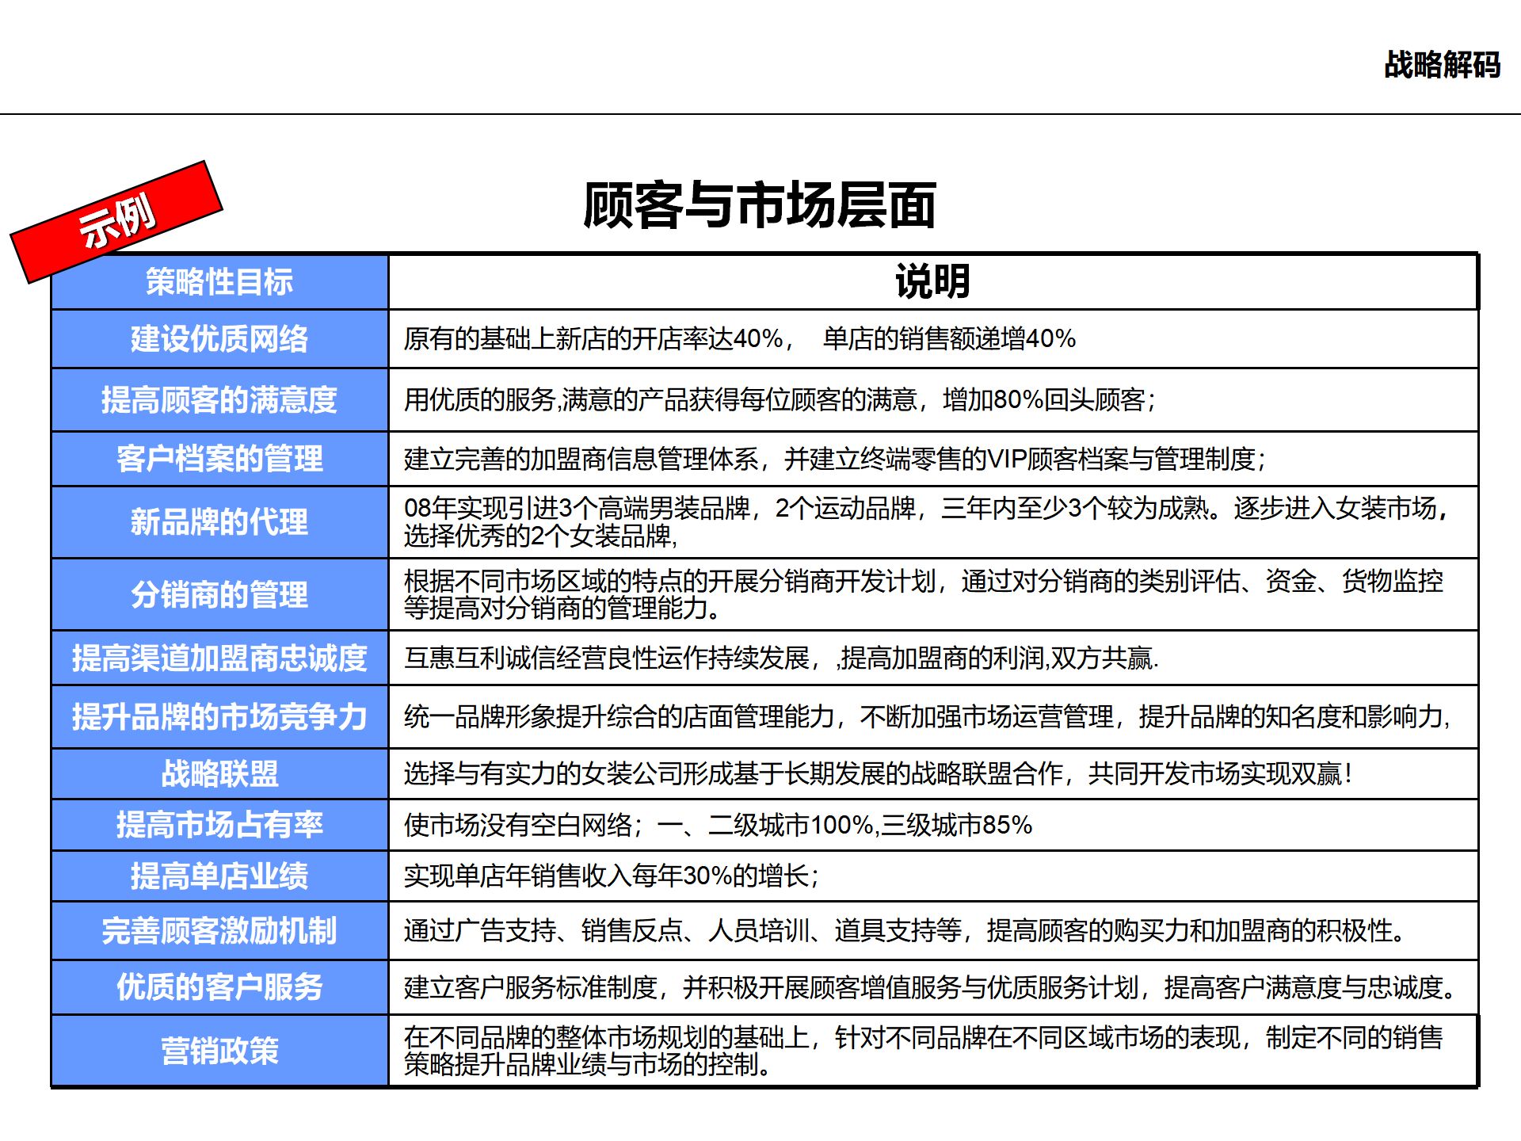Select the 顾客与市场层面 slide title
This screenshot has height=1141, width=1521.
[760, 205]
